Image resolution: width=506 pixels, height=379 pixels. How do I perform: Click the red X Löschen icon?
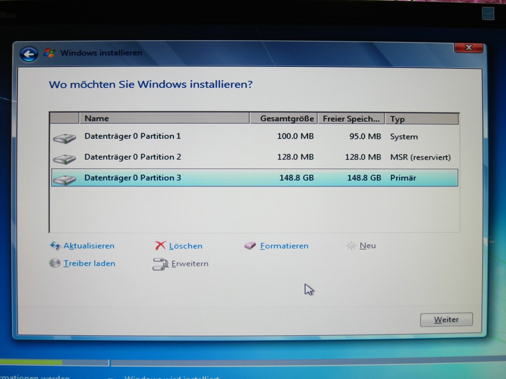coord(160,246)
